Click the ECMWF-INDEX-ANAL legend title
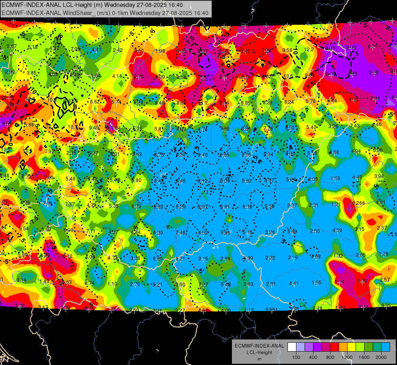 point(259,346)
